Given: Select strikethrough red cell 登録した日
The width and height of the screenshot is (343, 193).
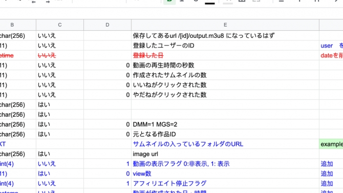Looking at the screenshot, I should 225,55.
